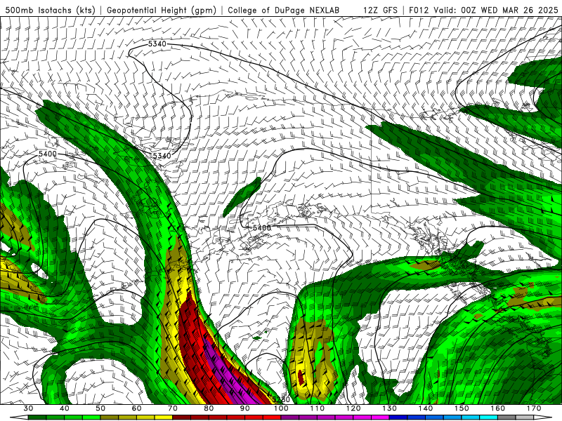This screenshot has height=421, width=562.
Task: Click the olive swatch just after 50
Action: click(x=110, y=417)
